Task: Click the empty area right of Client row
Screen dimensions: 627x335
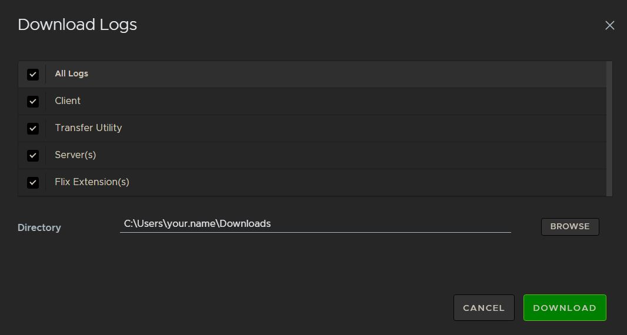Action: coord(353,101)
